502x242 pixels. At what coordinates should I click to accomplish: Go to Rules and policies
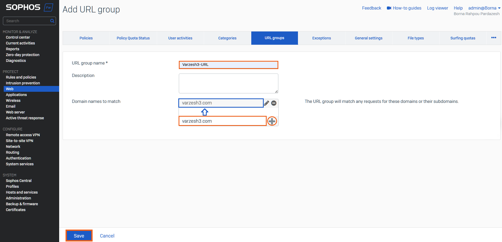[21, 77]
